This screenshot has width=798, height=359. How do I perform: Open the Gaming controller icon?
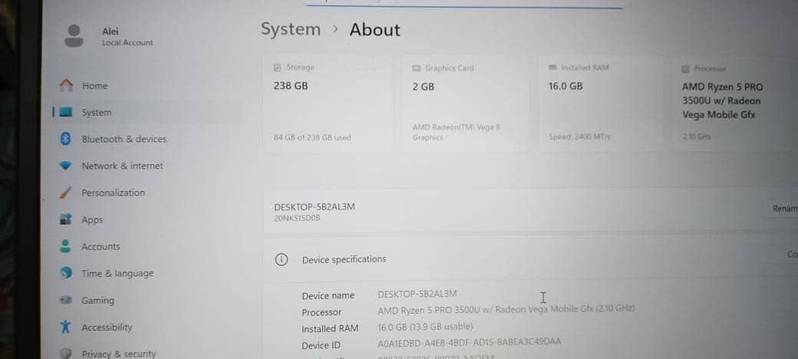click(x=66, y=301)
